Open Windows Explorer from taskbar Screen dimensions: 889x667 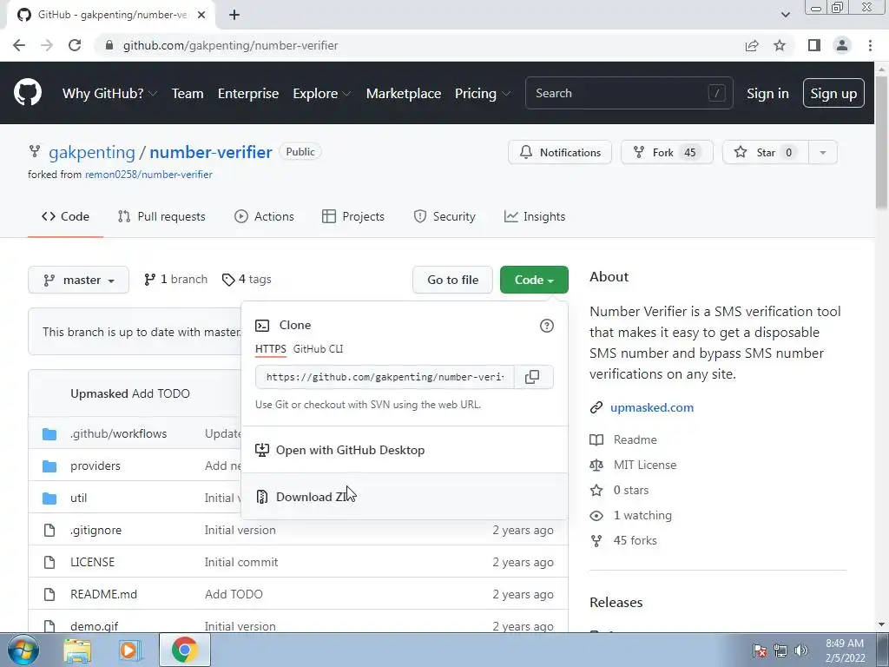click(x=77, y=650)
